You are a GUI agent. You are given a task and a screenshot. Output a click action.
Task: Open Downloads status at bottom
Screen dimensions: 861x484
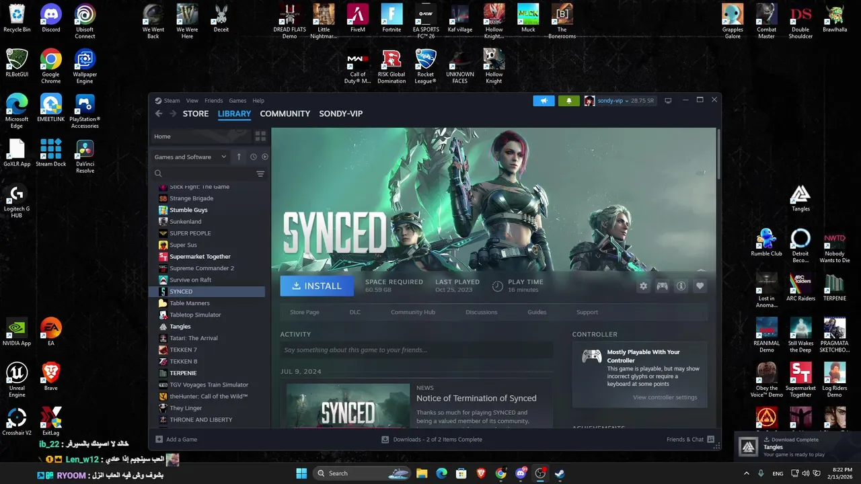[x=432, y=439]
